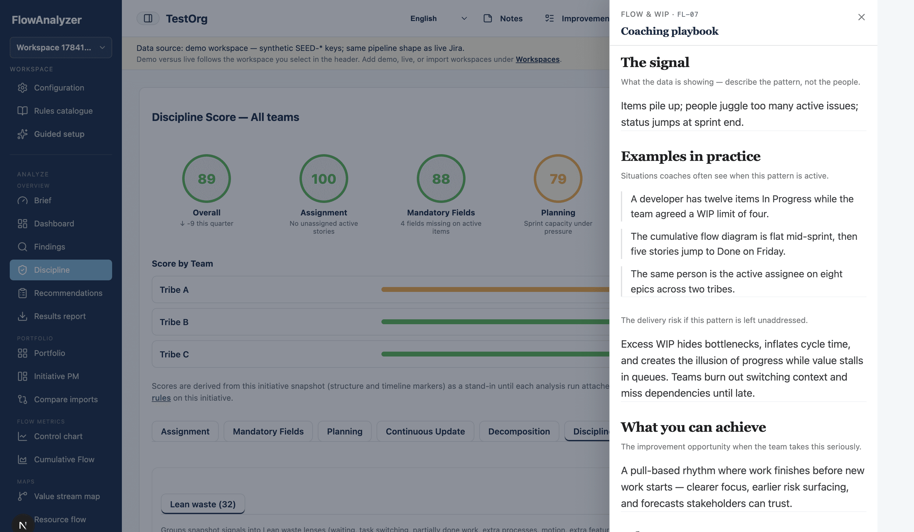The image size is (914, 532).
Task: Click the Planning score circle 79
Action: [x=558, y=179]
